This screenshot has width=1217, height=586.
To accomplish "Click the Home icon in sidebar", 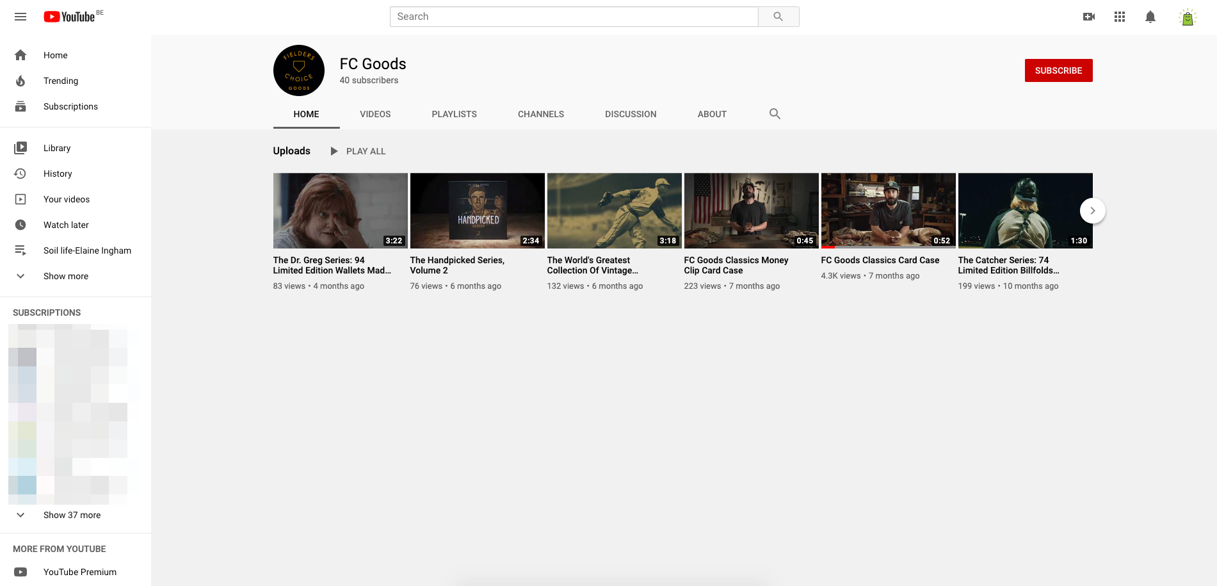I will click(20, 55).
